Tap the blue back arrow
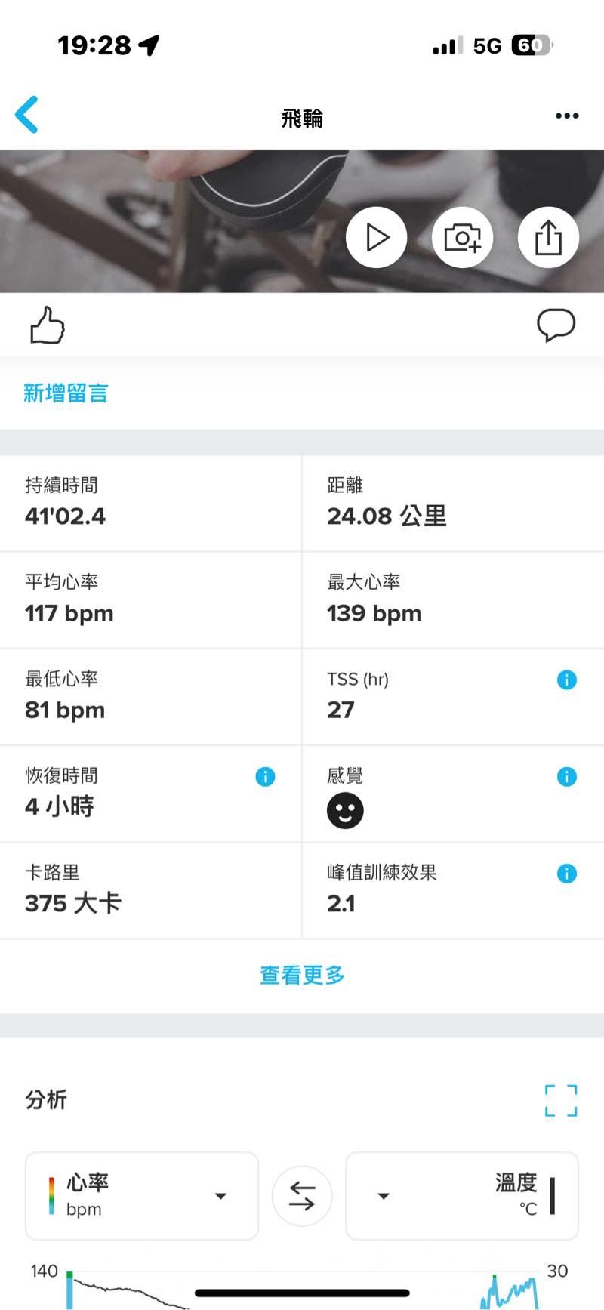Viewport: 604px width, 1310px height. [27, 116]
